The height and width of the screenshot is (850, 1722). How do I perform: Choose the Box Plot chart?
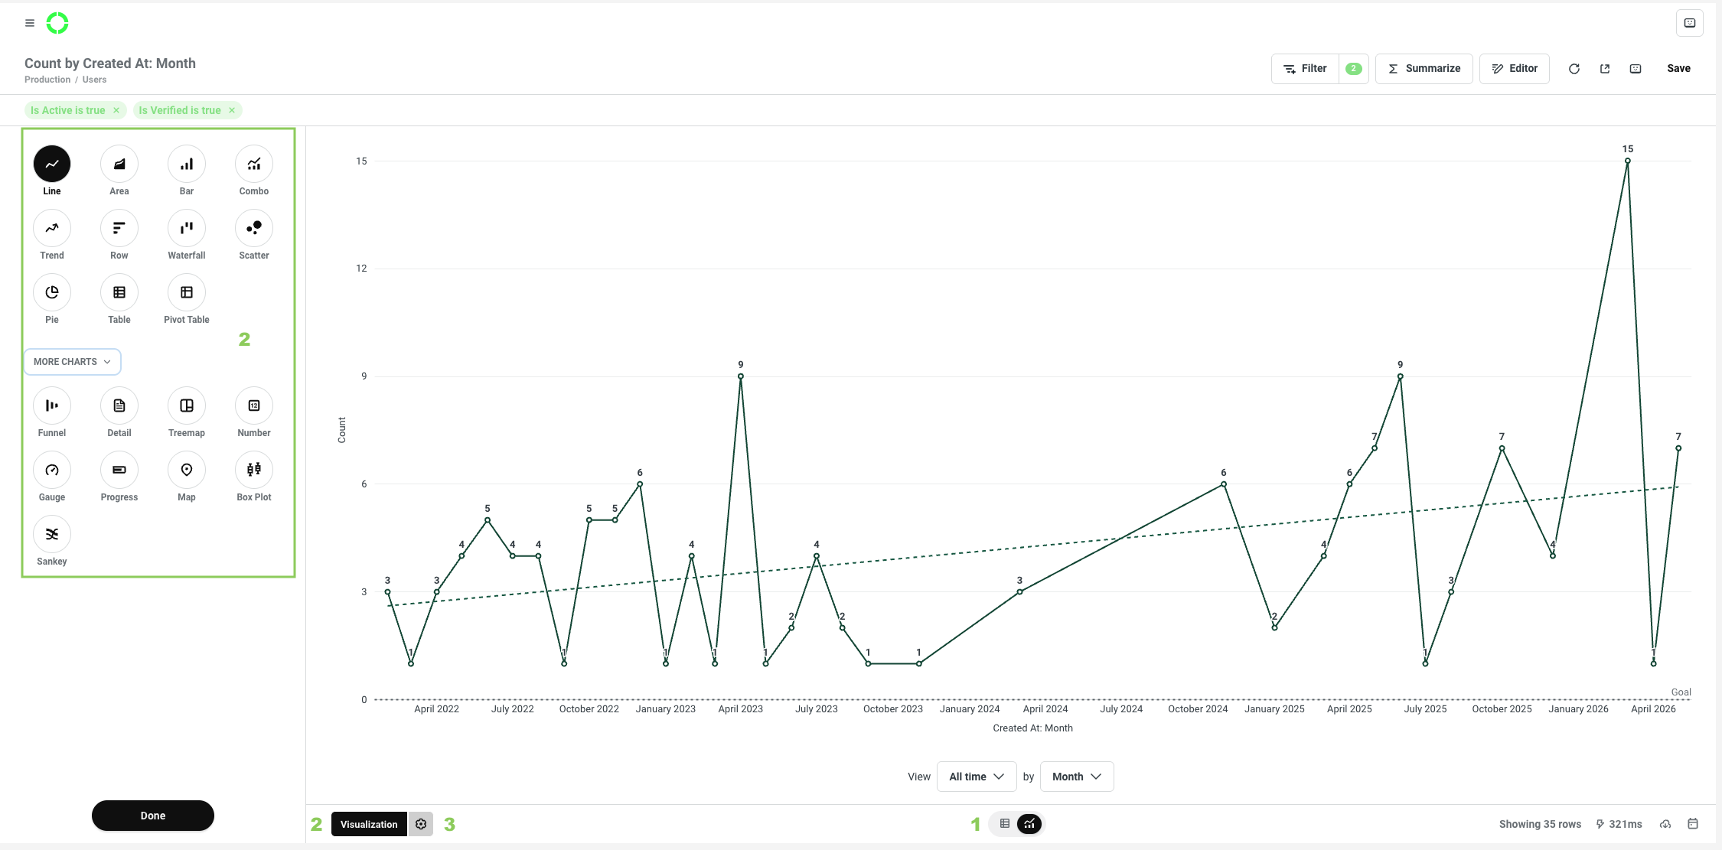[254, 470]
